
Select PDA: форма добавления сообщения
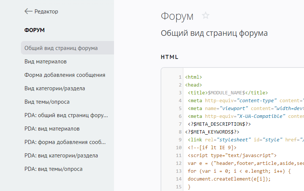[65, 142]
